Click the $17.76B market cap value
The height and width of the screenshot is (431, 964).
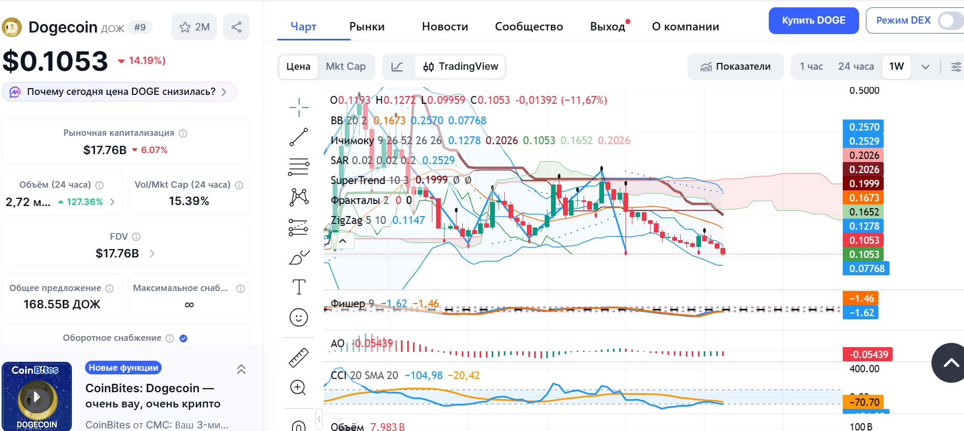pos(105,150)
